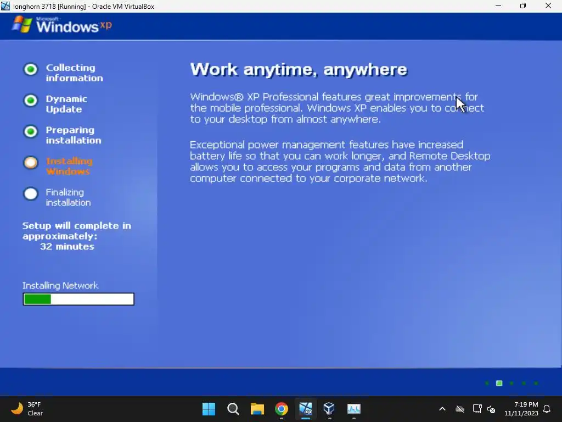Screen dimensions: 562x422
Task: Click 'Setup will complete in approximately' text
Action: 77,231
